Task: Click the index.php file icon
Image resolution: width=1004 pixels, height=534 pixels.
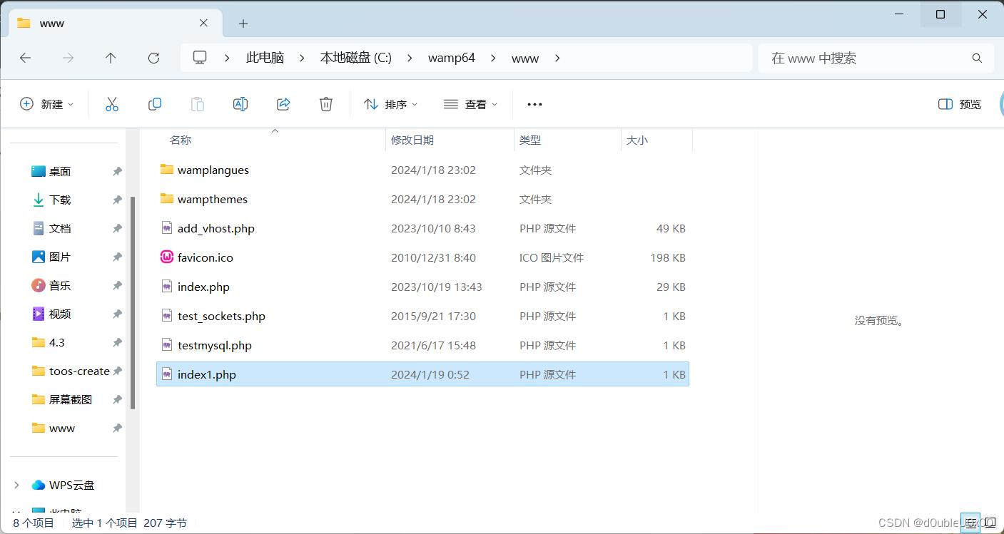Action: pos(167,287)
